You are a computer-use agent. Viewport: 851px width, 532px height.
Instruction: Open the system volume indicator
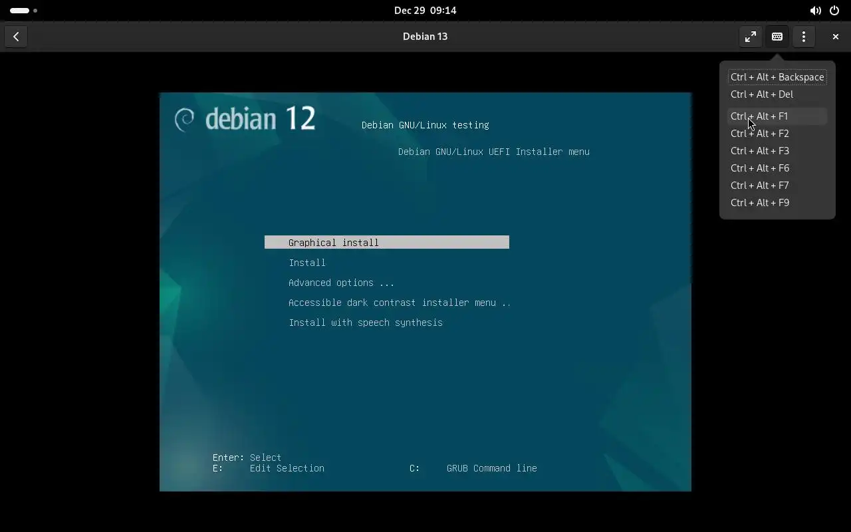click(815, 11)
